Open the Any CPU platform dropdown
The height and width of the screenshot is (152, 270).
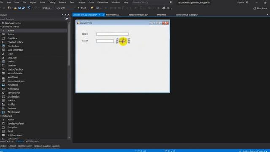coord(65,8)
